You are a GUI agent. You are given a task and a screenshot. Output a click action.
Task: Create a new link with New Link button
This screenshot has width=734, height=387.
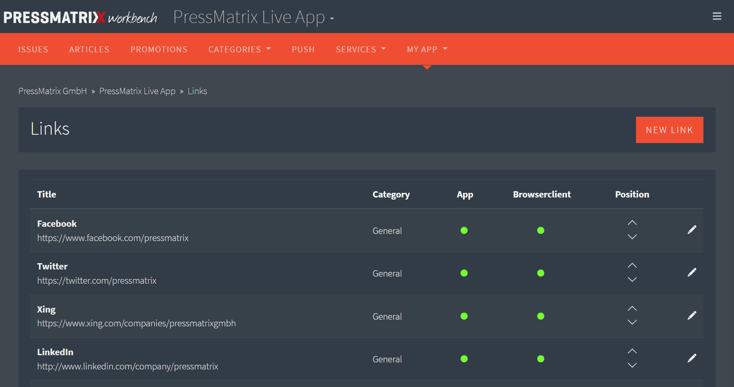pos(670,130)
